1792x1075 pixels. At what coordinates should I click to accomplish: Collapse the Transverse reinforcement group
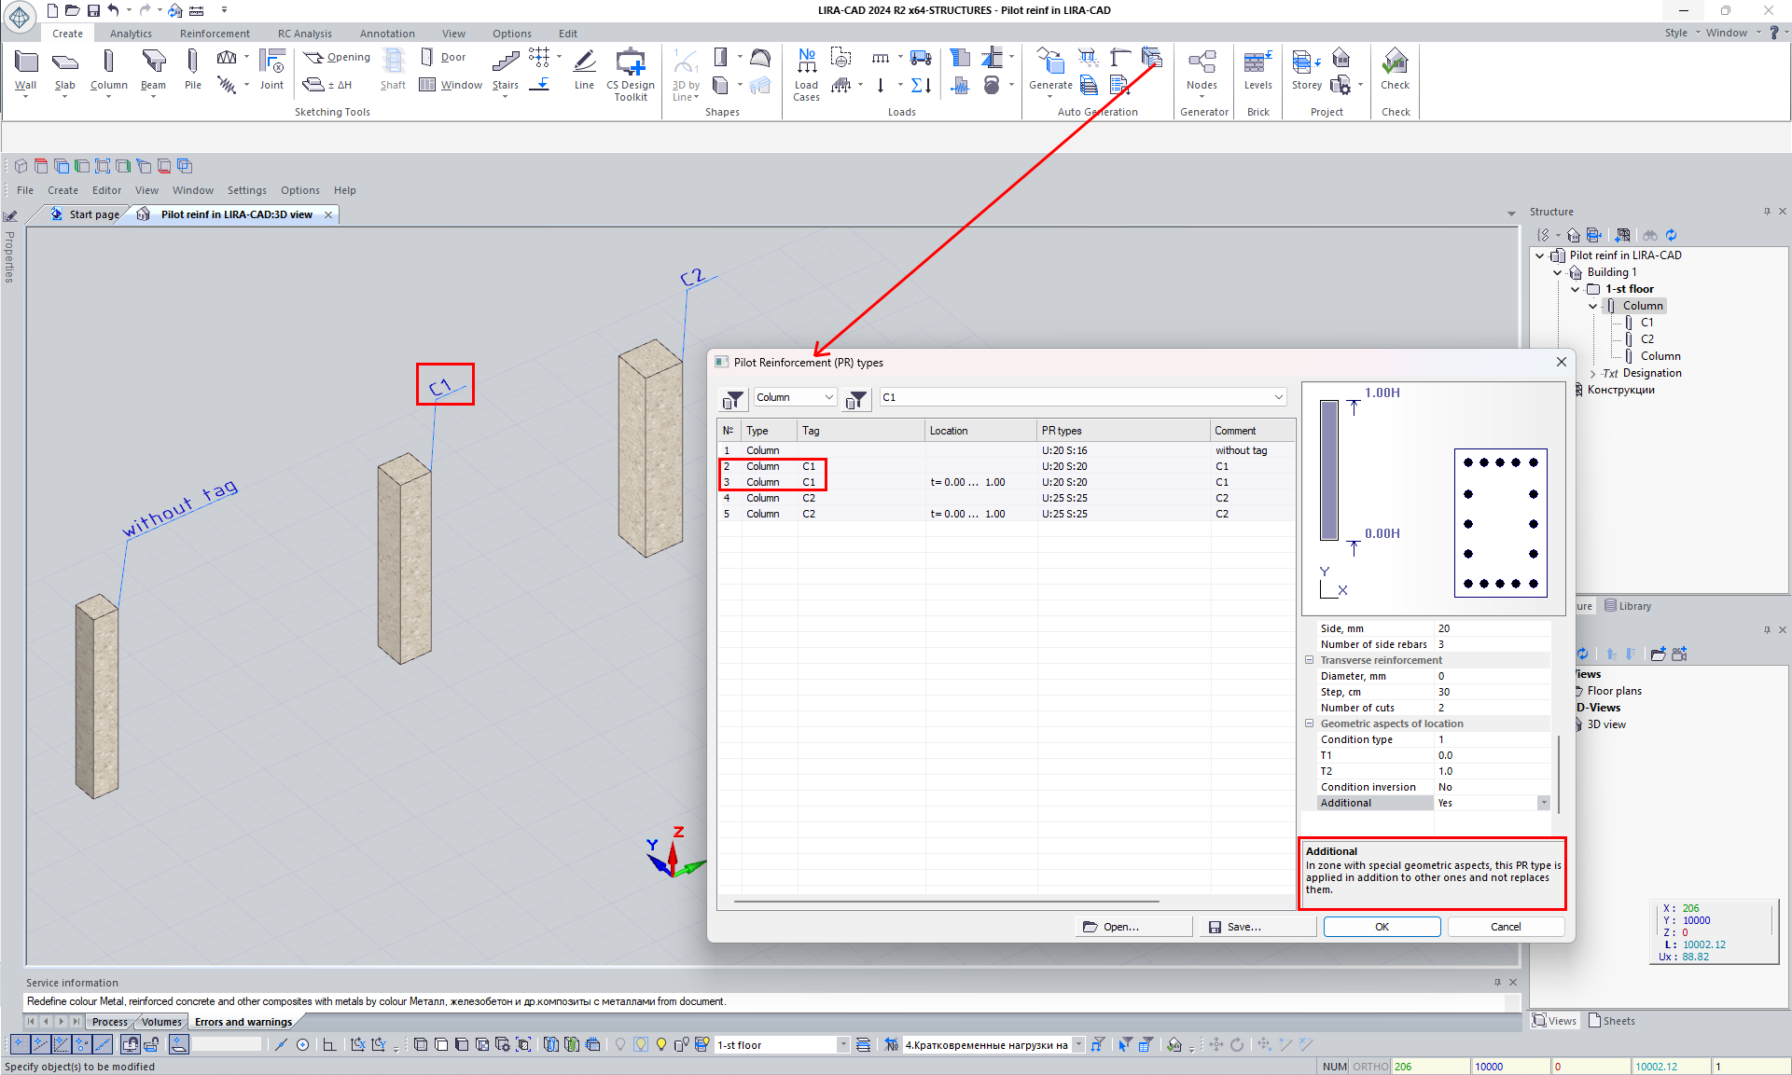click(1309, 660)
